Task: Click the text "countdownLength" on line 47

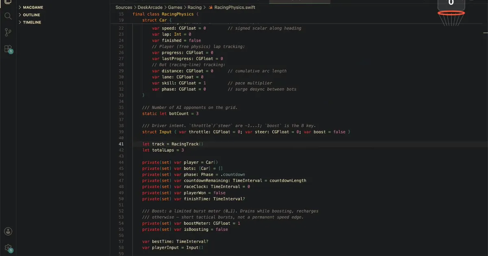Action: pyautogui.click(x=288, y=180)
